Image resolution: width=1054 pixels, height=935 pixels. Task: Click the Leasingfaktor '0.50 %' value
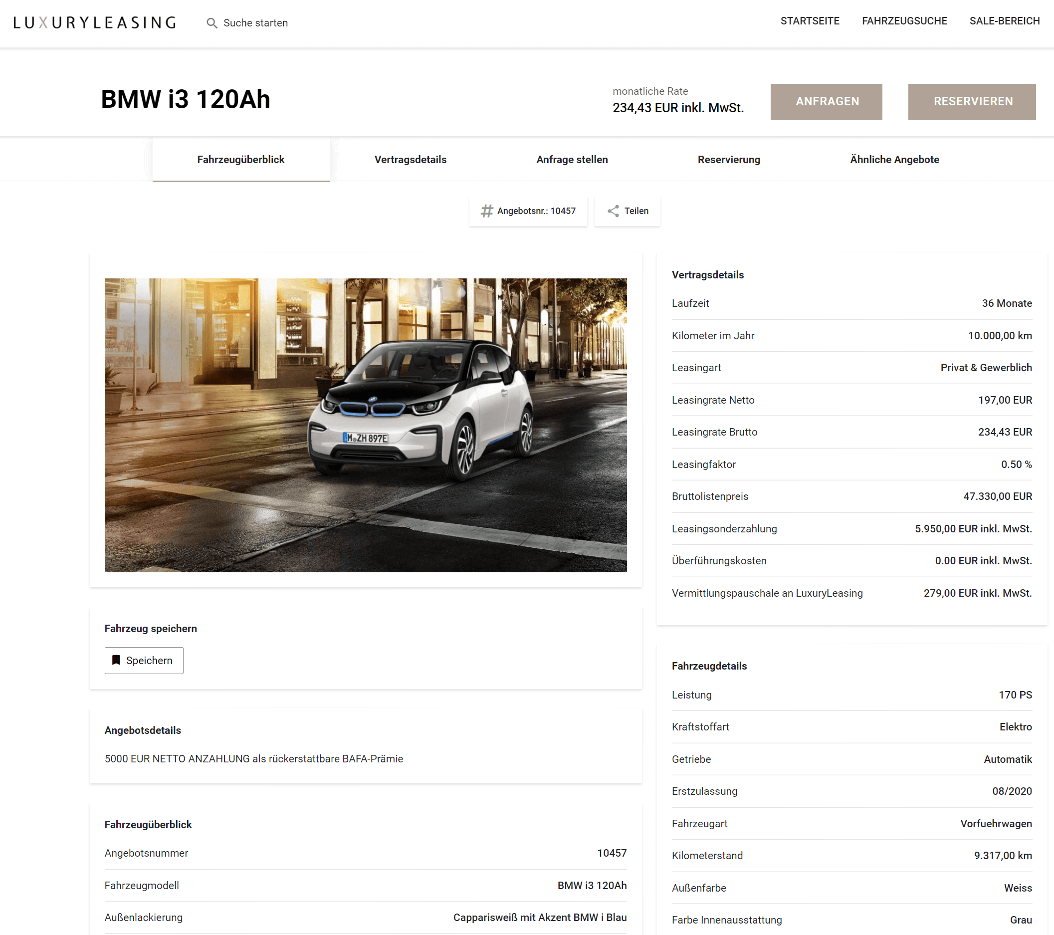tap(1017, 465)
